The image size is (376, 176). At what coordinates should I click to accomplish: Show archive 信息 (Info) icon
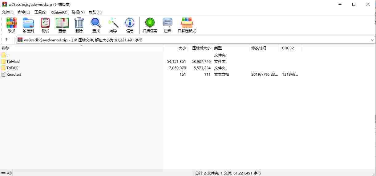click(130, 23)
